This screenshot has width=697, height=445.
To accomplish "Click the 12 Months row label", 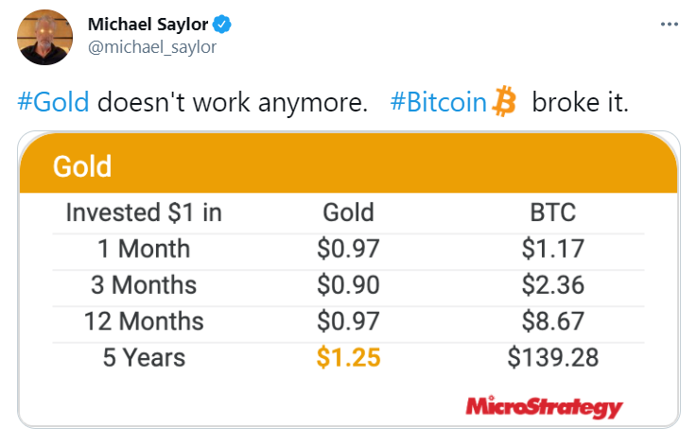I will pyautogui.click(x=144, y=321).
